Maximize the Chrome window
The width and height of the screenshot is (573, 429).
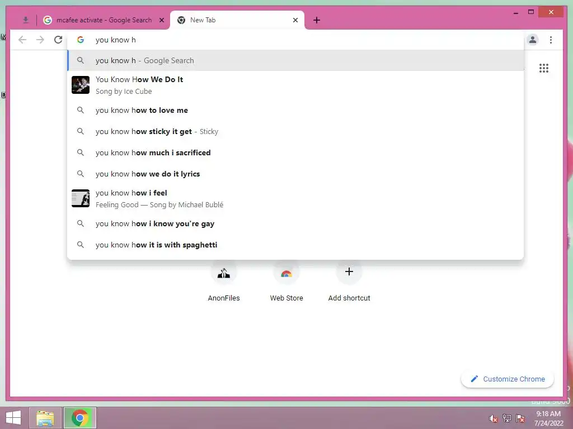click(x=531, y=12)
